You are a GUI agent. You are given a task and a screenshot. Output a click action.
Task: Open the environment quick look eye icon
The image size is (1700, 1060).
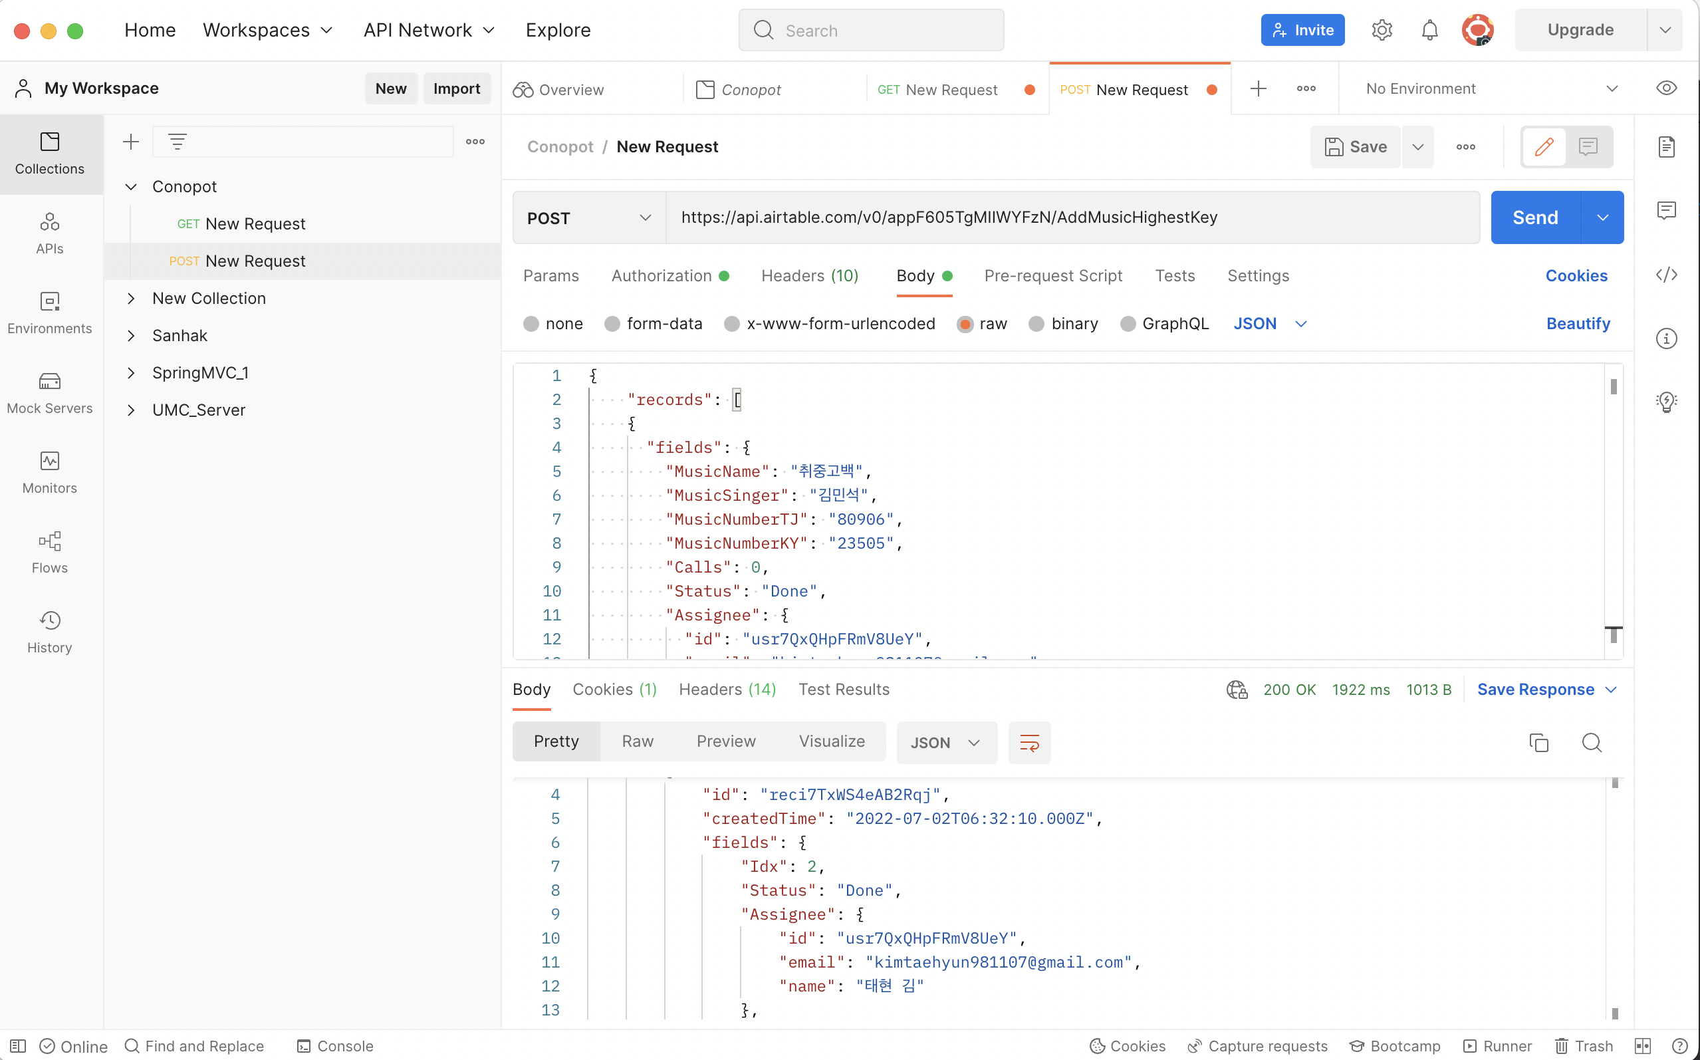pyautogui.click(x=1666, y=88)
